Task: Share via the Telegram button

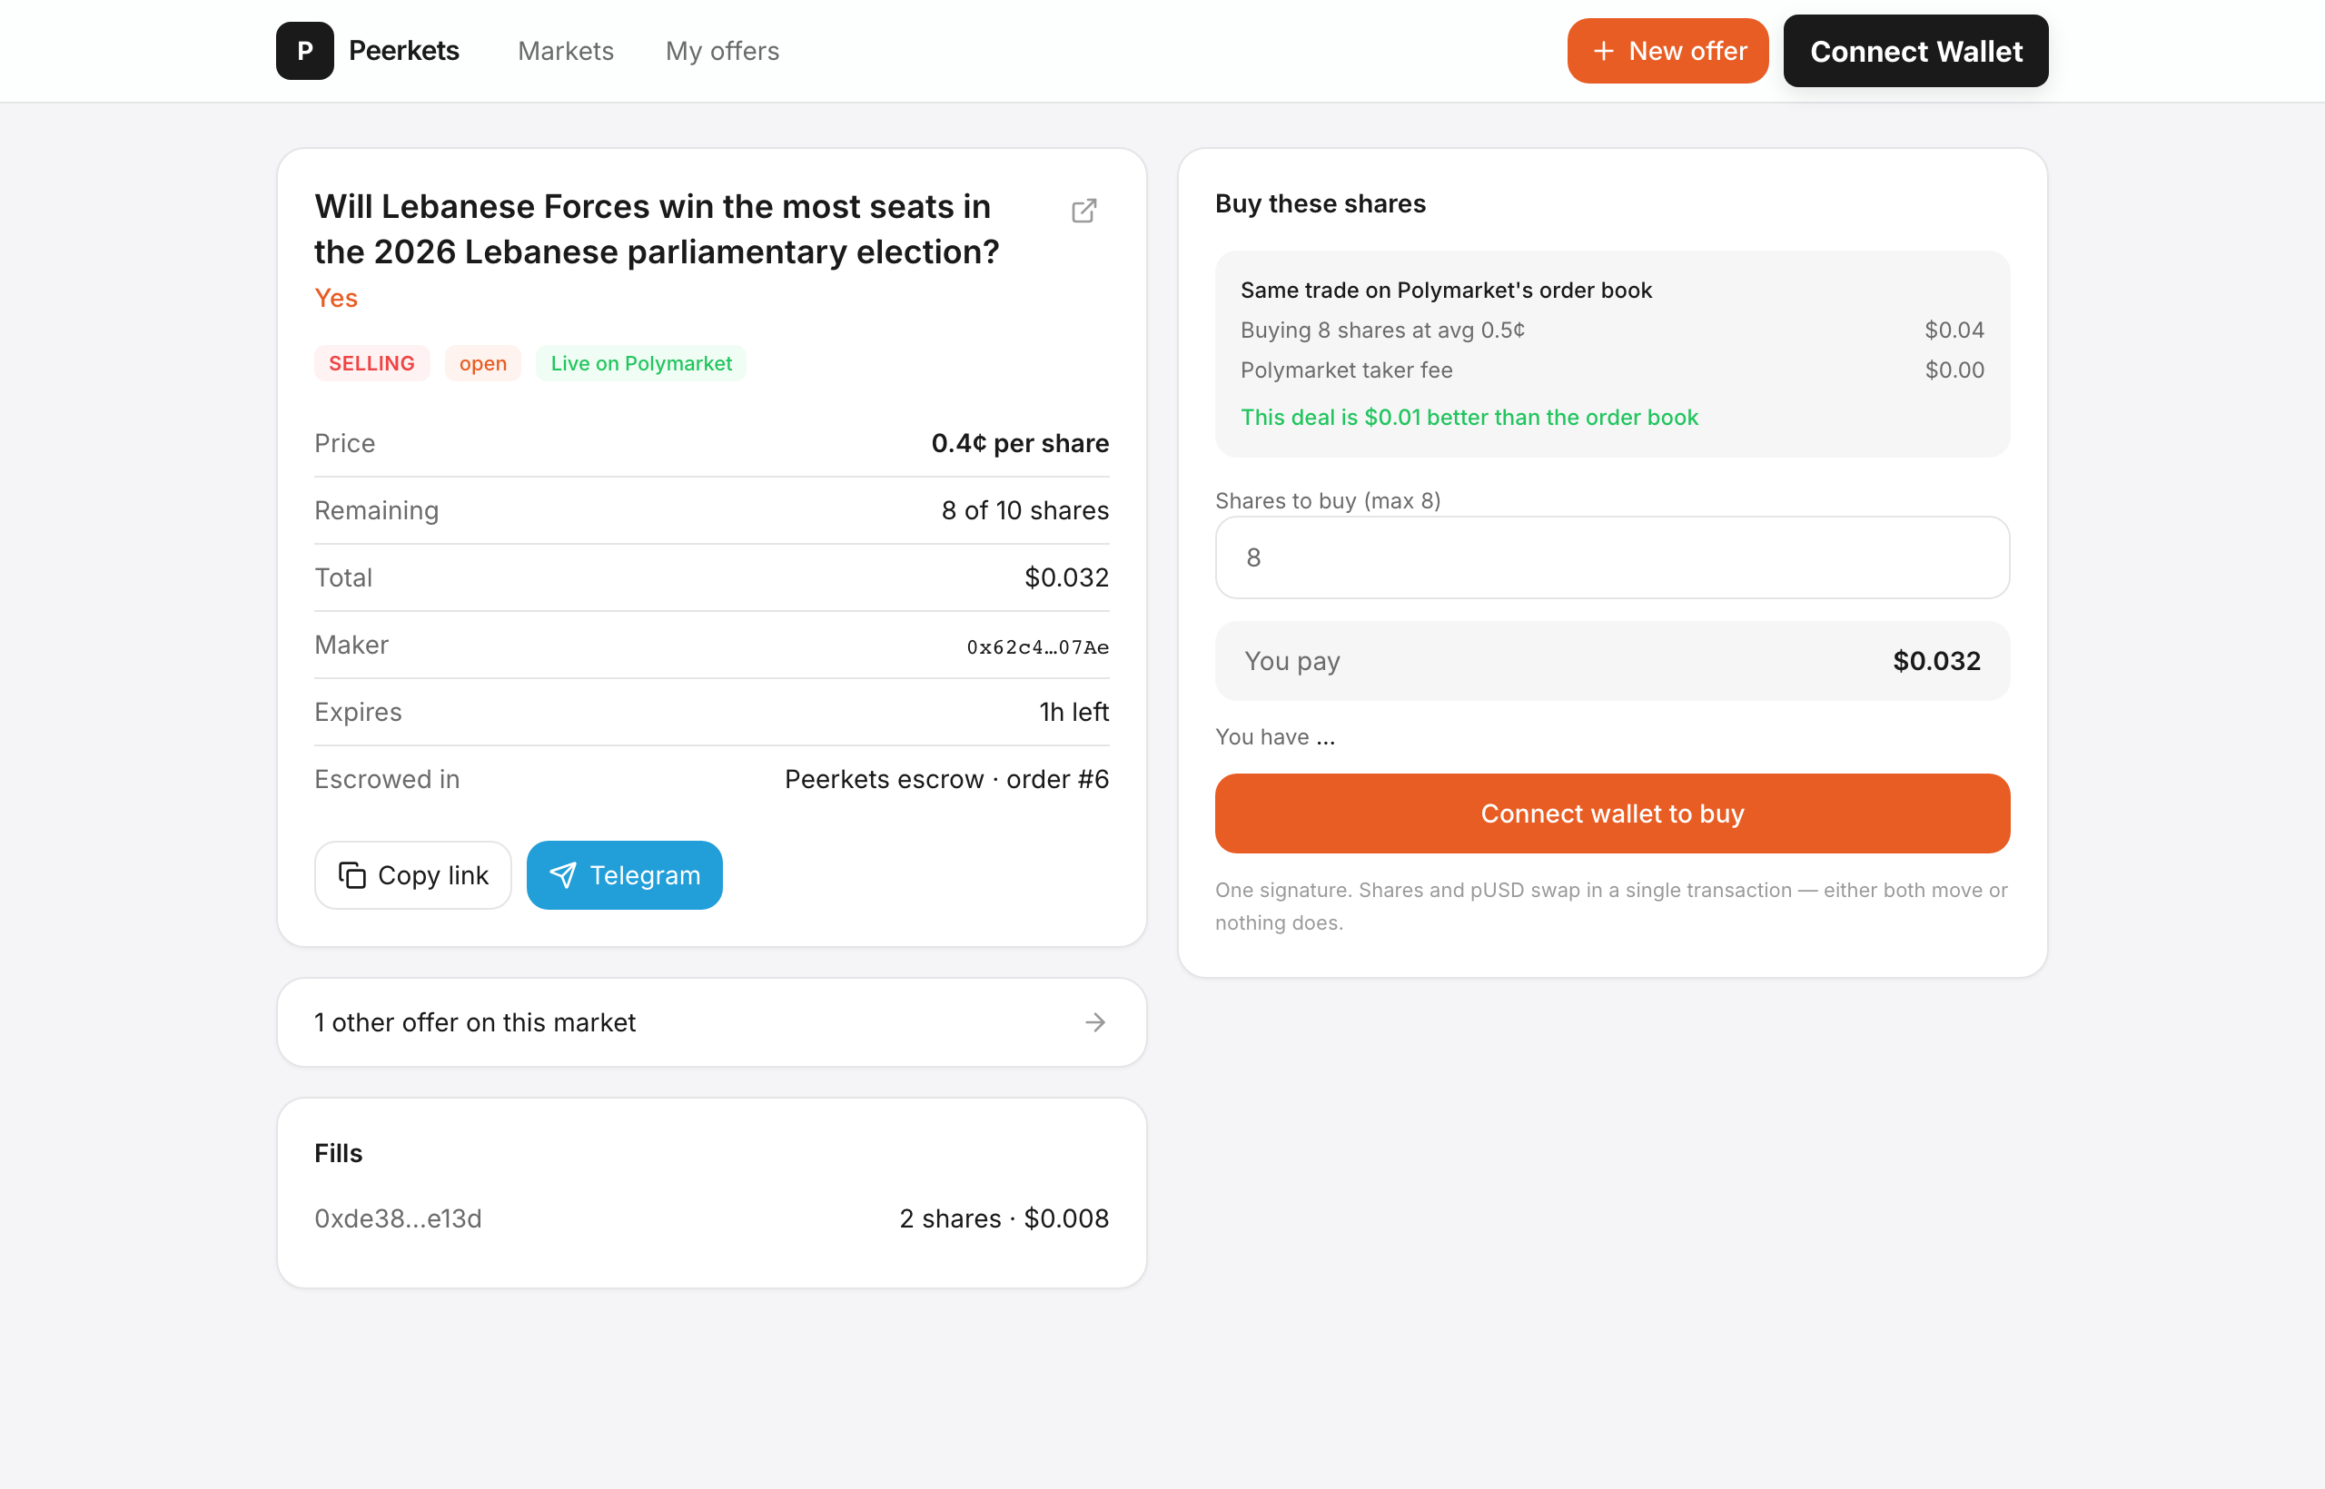Action: coord(625,875)
